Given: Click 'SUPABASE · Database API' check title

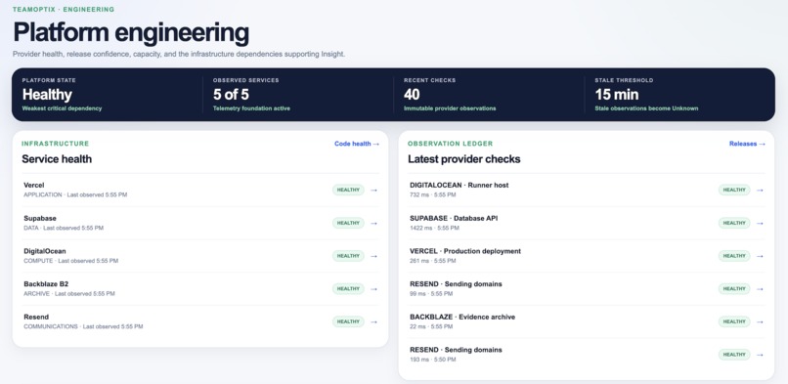Looking at the screenshot, I should click(454, 218).
